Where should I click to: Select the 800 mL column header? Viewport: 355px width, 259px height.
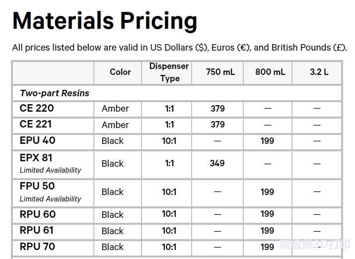click(270, 72)
